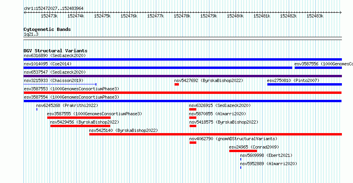
Task: Click nsv5609998 (Ebert2021) label
Action: click(x=266, y=155)
